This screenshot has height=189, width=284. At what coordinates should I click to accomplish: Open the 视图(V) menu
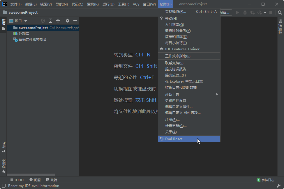(x=46, y=4)
